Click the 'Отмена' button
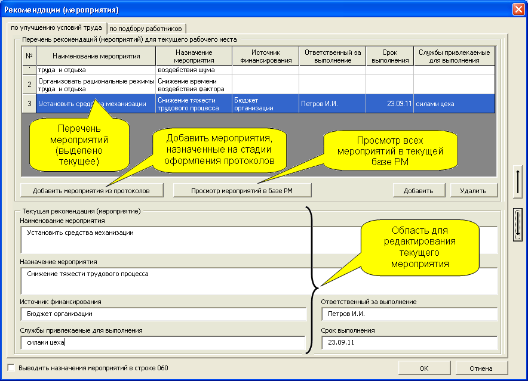 pos(481,368)
